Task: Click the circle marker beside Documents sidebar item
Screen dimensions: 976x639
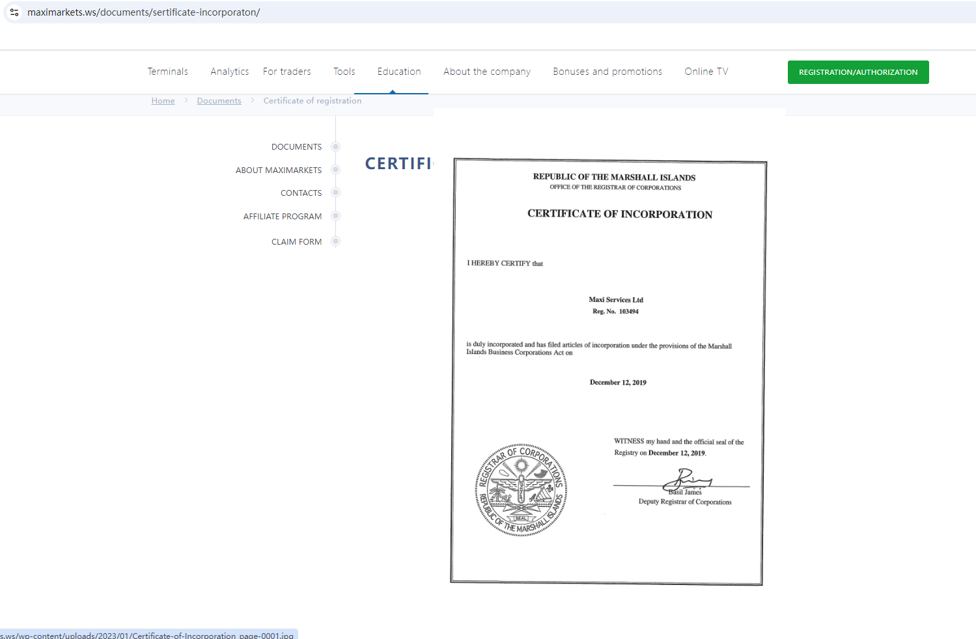Action: [336, 147]
